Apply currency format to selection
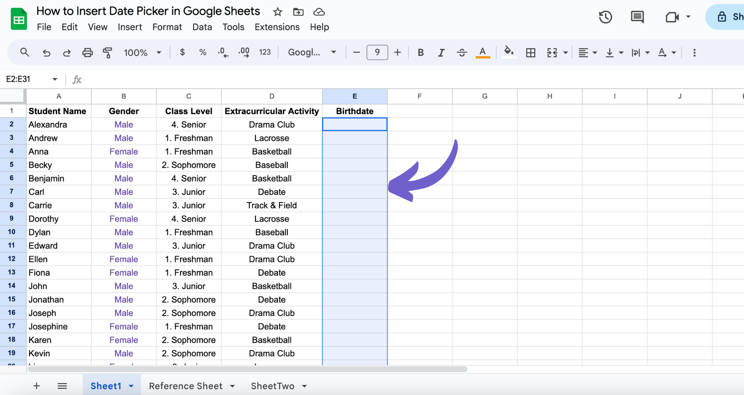 pos(183,52)
